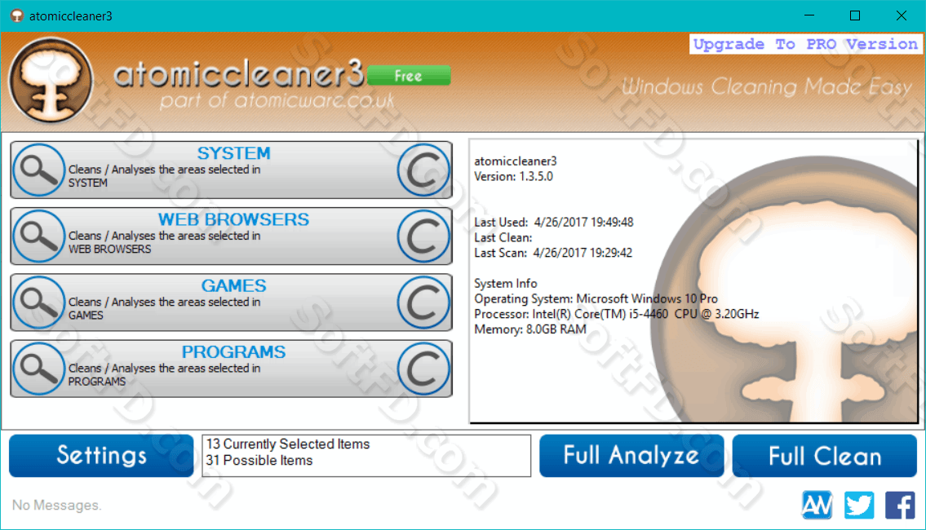The width and height of the screenshot is (926, 530).
Task: Clean WEB BROWSERS via its circular C icon
Action: 423,236
